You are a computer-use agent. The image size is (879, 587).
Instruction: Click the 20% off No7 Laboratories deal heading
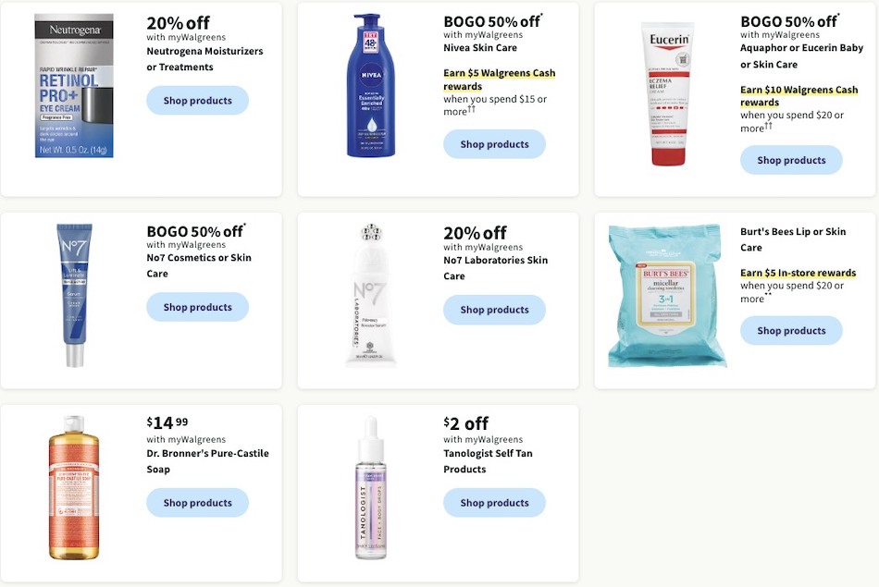474,232
